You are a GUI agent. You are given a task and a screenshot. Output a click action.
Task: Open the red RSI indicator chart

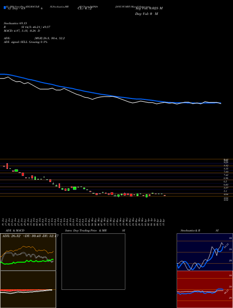pos(205,289)
